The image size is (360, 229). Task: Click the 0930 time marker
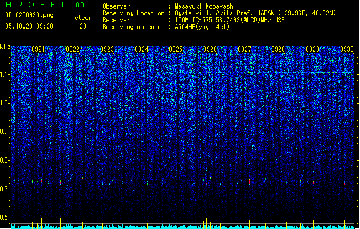[x=347, y=49]
